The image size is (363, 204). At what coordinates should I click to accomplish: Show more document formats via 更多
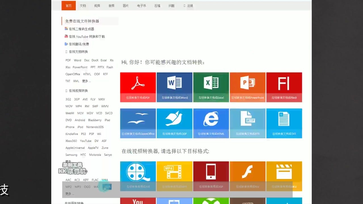click(86, 81)
